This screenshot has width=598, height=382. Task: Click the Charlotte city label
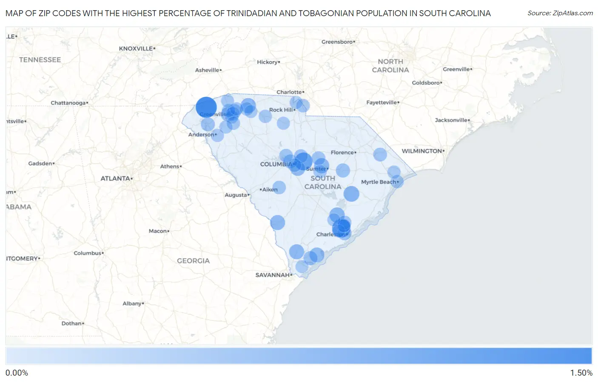(x=289, y=92)
